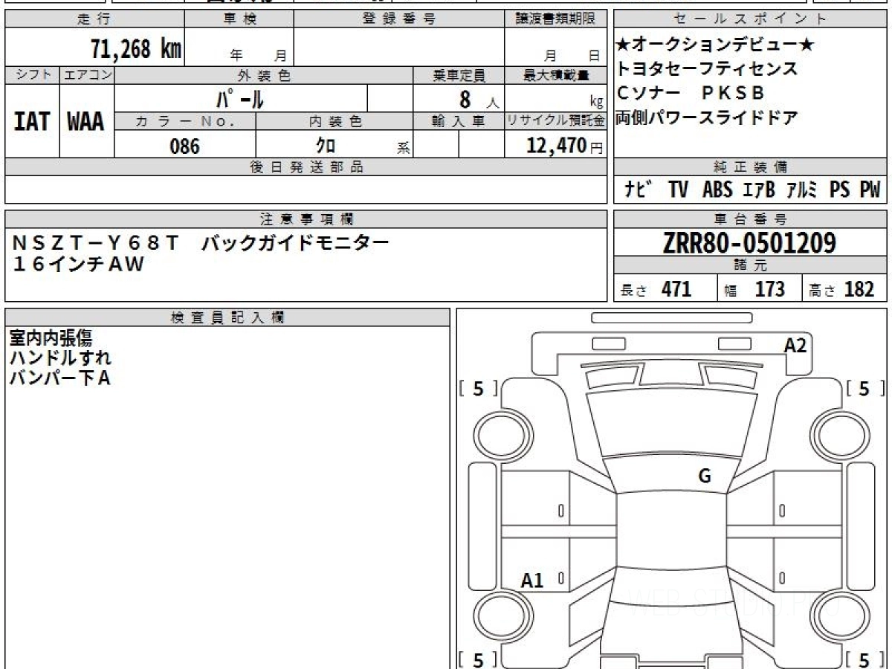892x669 pixels.
Task: Click the エアB equipment label
Action: tap(758, 190)
